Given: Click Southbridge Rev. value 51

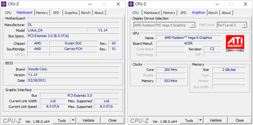Looking at the screenshot, I should (x=114, y=49).
